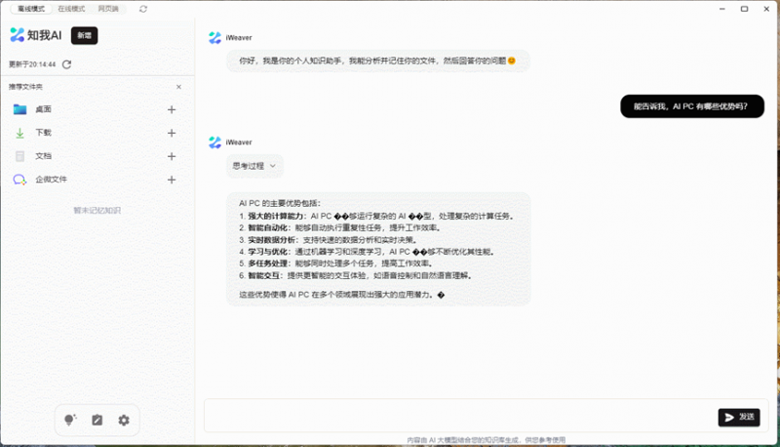The image size is (780, 447).
Task: Click the 知我AI logo
Action: pos(36,35)
